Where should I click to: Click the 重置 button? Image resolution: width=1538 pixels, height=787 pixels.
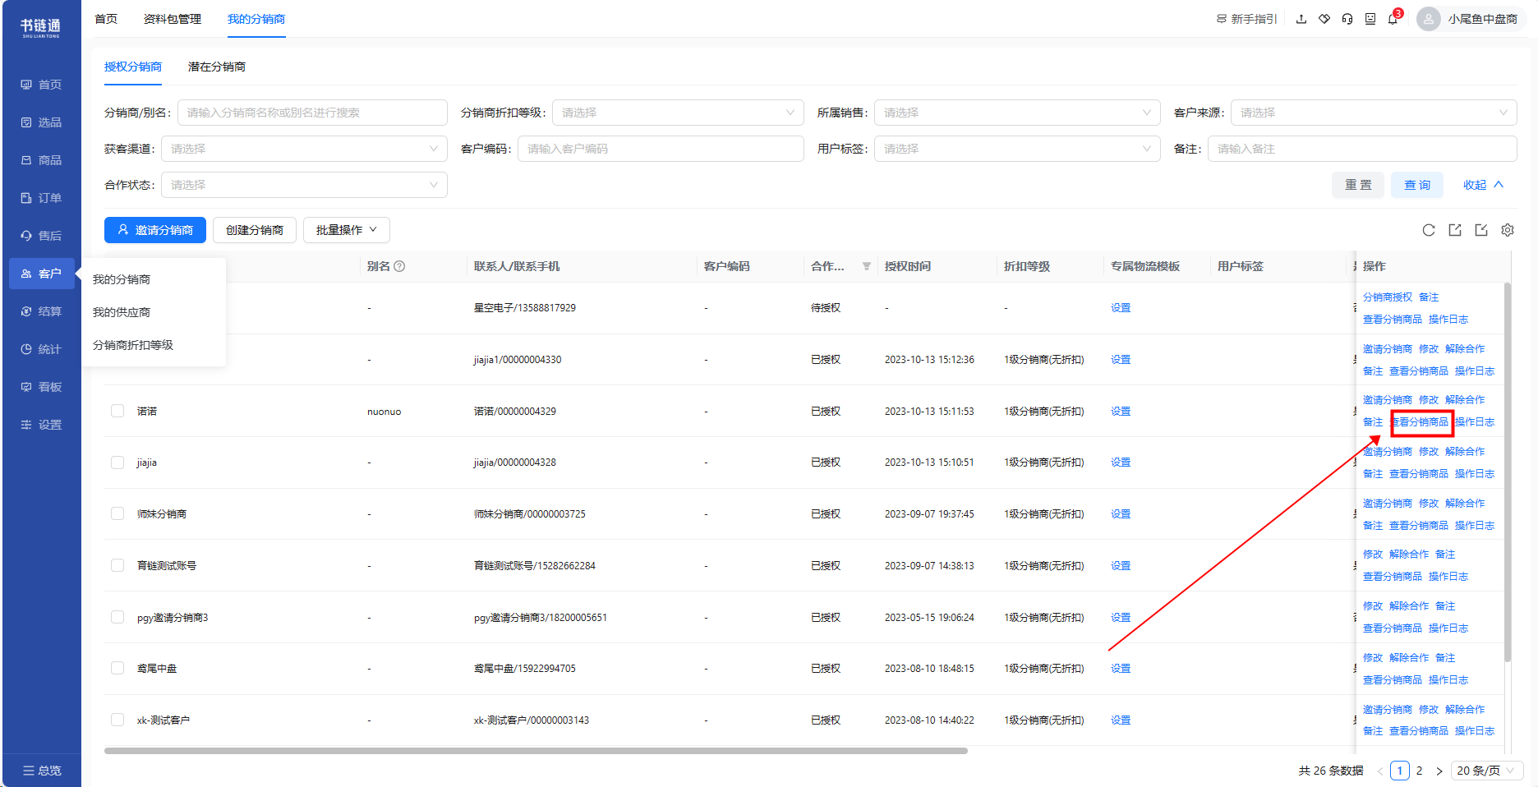pyautogui.click(x=1358, y=185)
